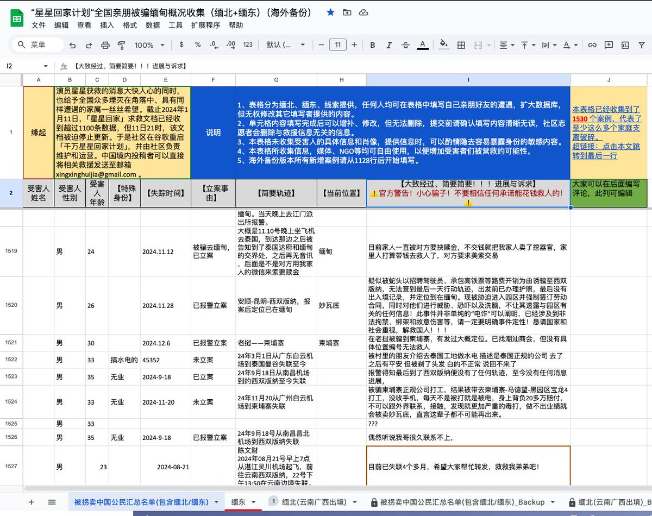The height and width of the screenshot is (516, 652).
Task: Open the font family dropdown
Action: pyautogui.click(x=285, y=45)
